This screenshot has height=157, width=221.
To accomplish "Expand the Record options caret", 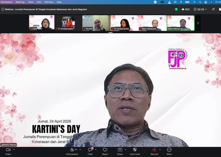I will coord(160,149).
